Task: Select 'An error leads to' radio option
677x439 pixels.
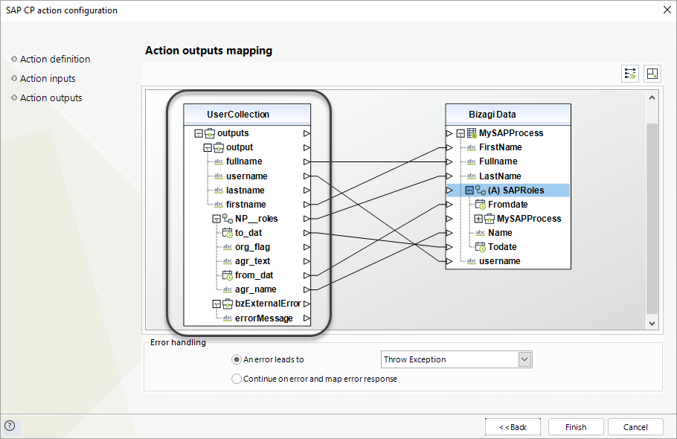Action: tap(237, 359)
